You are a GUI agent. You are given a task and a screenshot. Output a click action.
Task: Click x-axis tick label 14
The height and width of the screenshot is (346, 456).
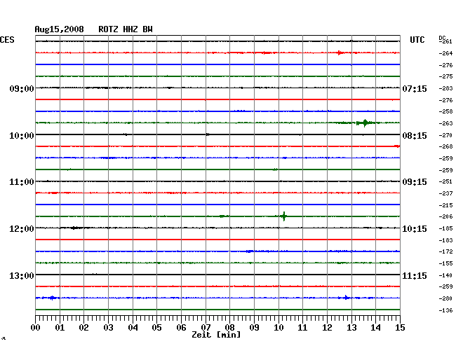click(x=375, y=328)
